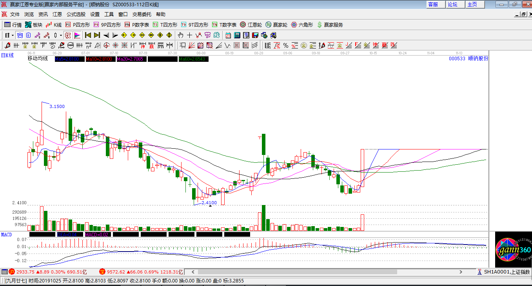Jump to the last bar with the skip-to-end arrow
Image resolution: width=532 pixels, height=286 pixels.
[97, 35]
